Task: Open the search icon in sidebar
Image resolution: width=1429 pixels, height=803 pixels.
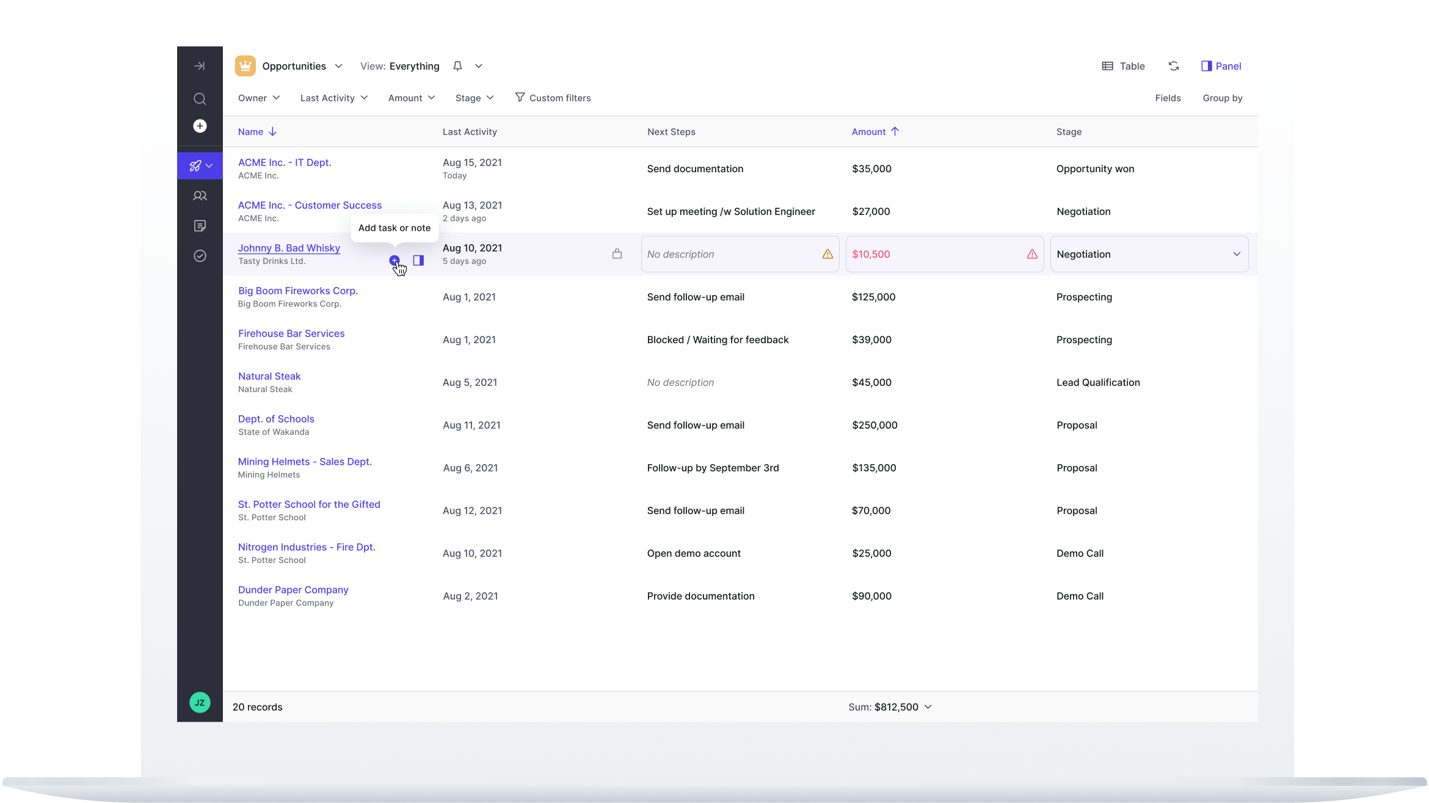Action: point(200,99)
